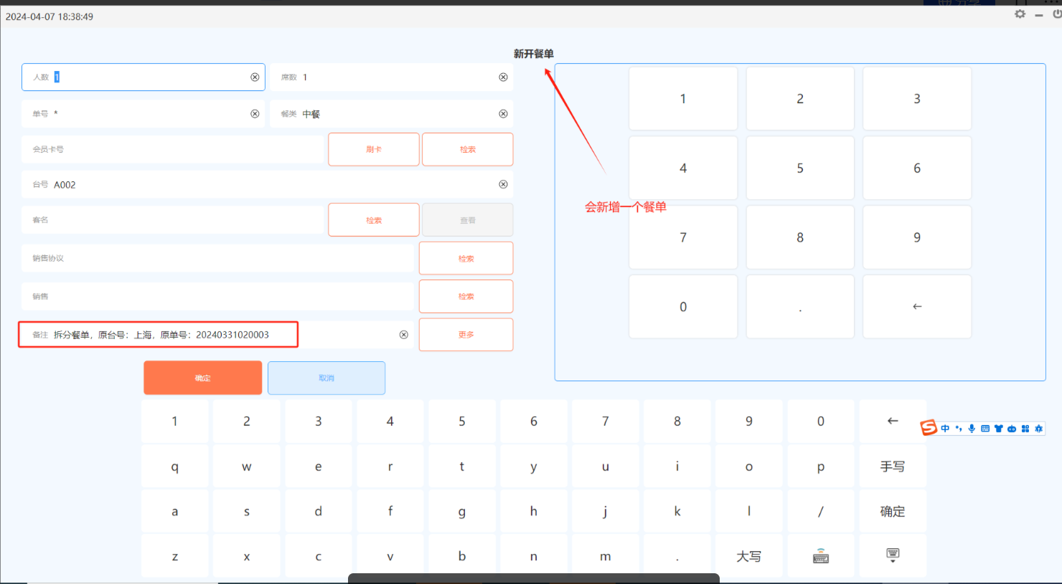Clear the 人数 field with its X icon
The height and width of the screenshot is (584, 1062).
pyautogui.click(x=255, y=77)
